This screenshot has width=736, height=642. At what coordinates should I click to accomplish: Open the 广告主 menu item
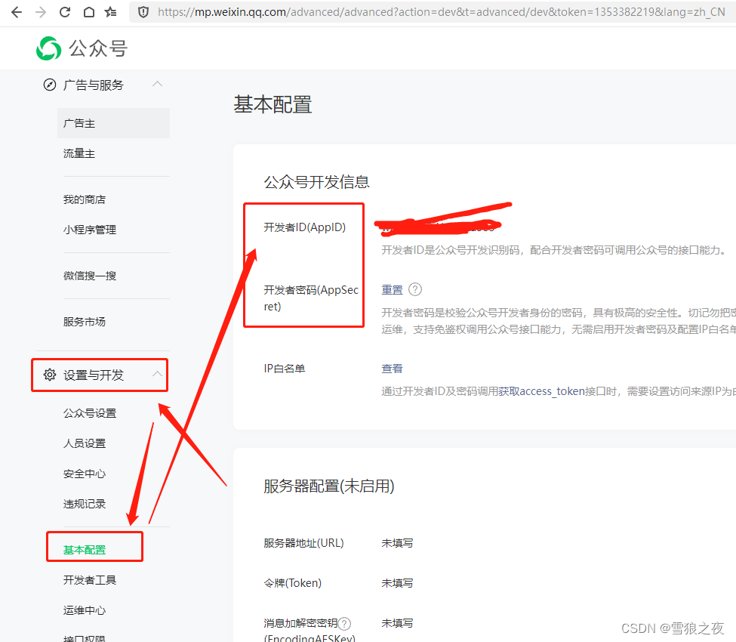tap(113, 123)
